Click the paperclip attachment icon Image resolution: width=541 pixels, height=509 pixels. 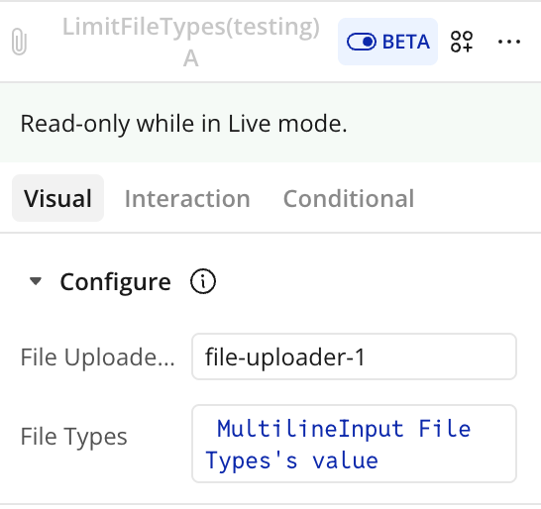click(x=19, y=42)
